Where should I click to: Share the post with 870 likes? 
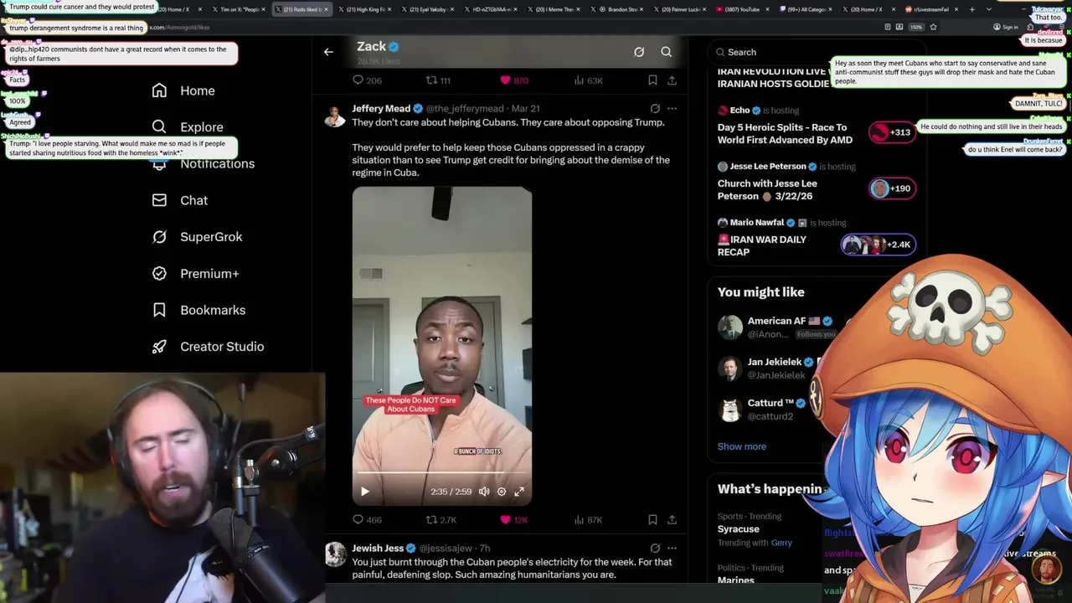672,80
